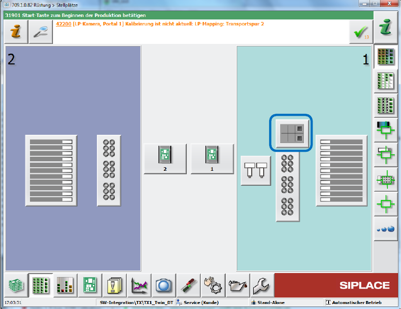Open the feeder table in area 2
Viewport: 401px width, 309px height.
click(x=51, y=171)
